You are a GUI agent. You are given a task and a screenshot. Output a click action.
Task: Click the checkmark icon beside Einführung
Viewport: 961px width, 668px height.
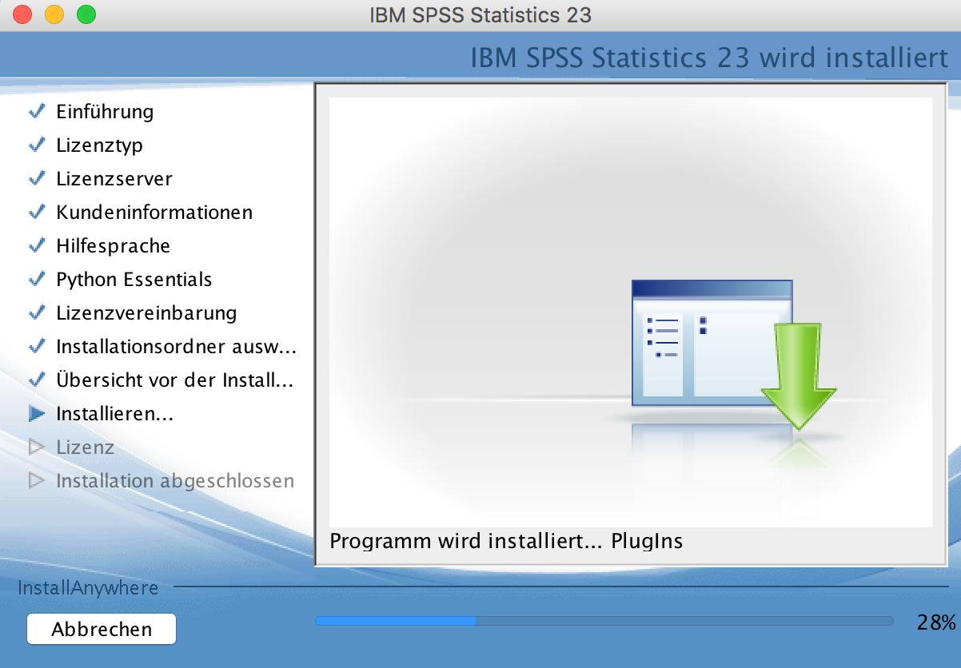click(37, 112)
